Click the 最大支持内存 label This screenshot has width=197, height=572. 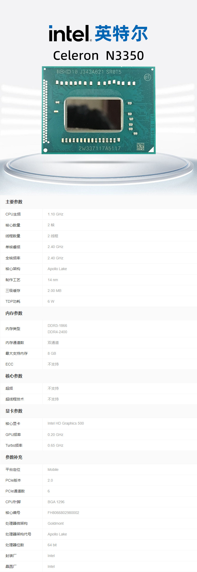(x=17, y=353)
